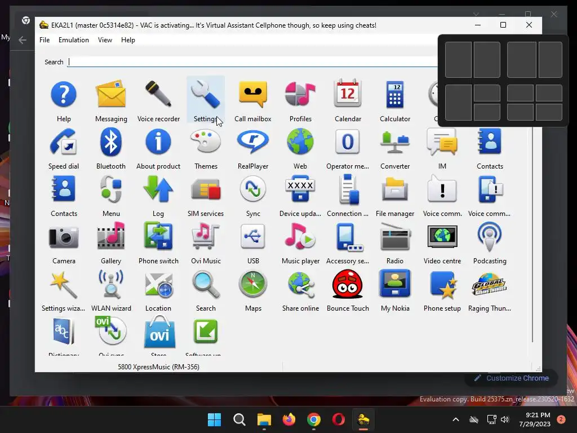Launch the Connection manager app

(x=348, y=189)
